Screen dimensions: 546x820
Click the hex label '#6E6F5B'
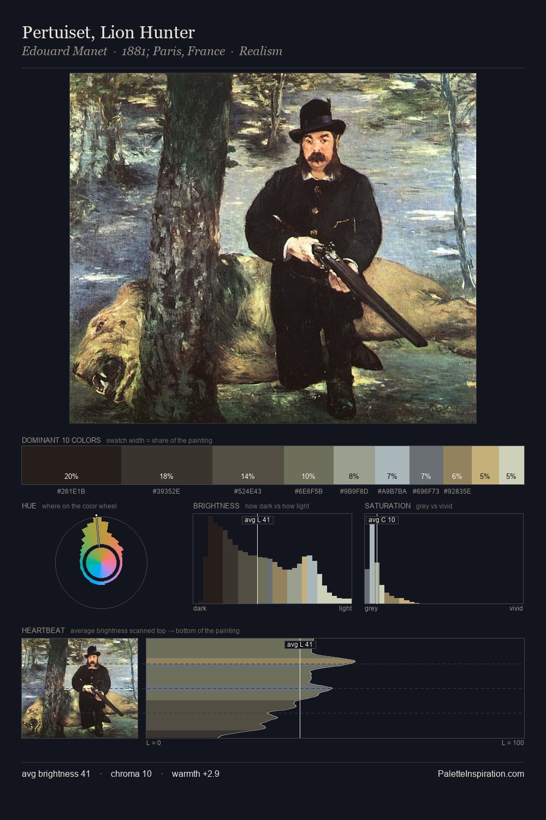click(x=308, y=491)
